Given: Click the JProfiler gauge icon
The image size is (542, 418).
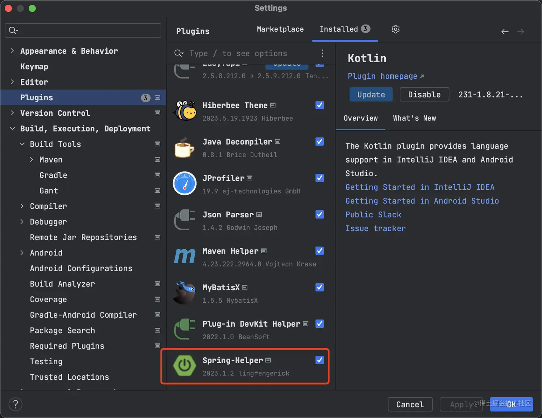Looking at the screenshot, I should tap(185, 184).
